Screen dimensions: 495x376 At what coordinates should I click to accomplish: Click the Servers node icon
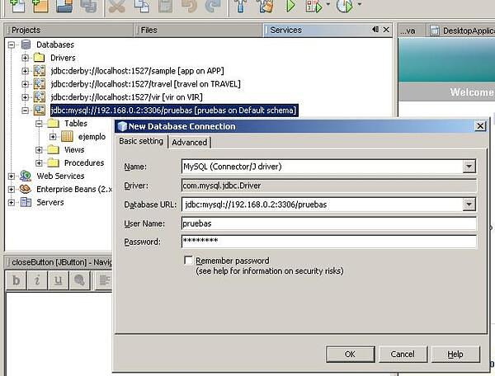[x=26, y=202]
